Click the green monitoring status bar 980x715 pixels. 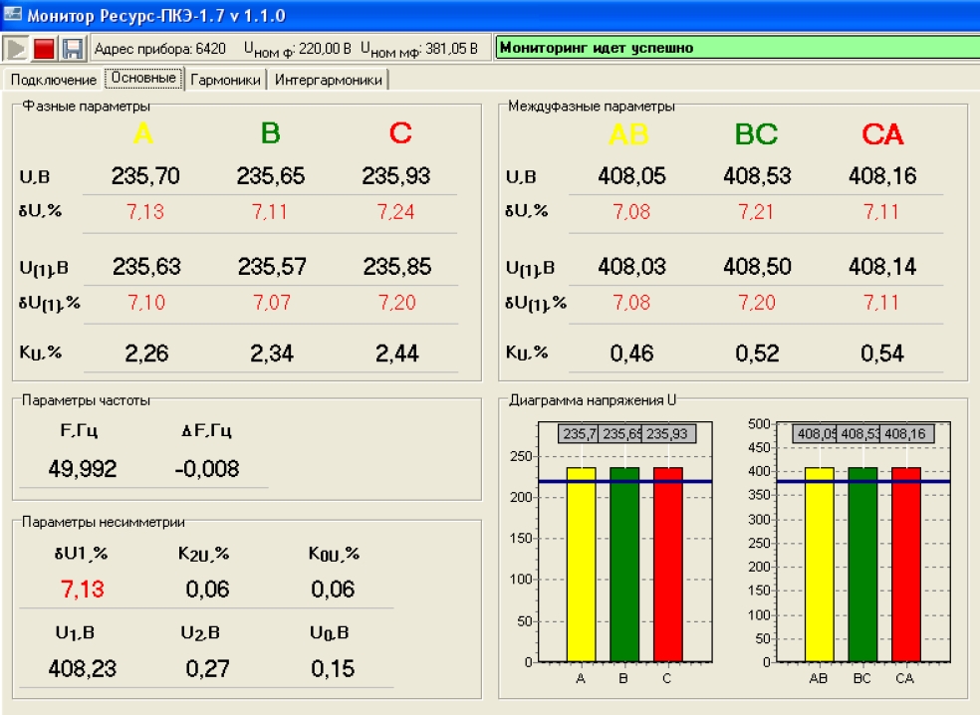coord(733,48)
